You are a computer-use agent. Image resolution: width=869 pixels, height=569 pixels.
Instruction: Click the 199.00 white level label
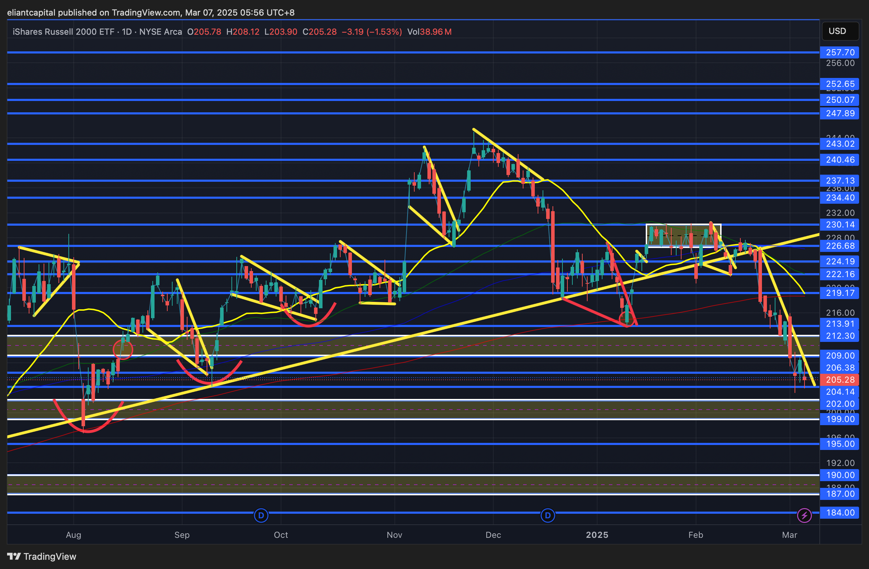[x=840, y=419]
